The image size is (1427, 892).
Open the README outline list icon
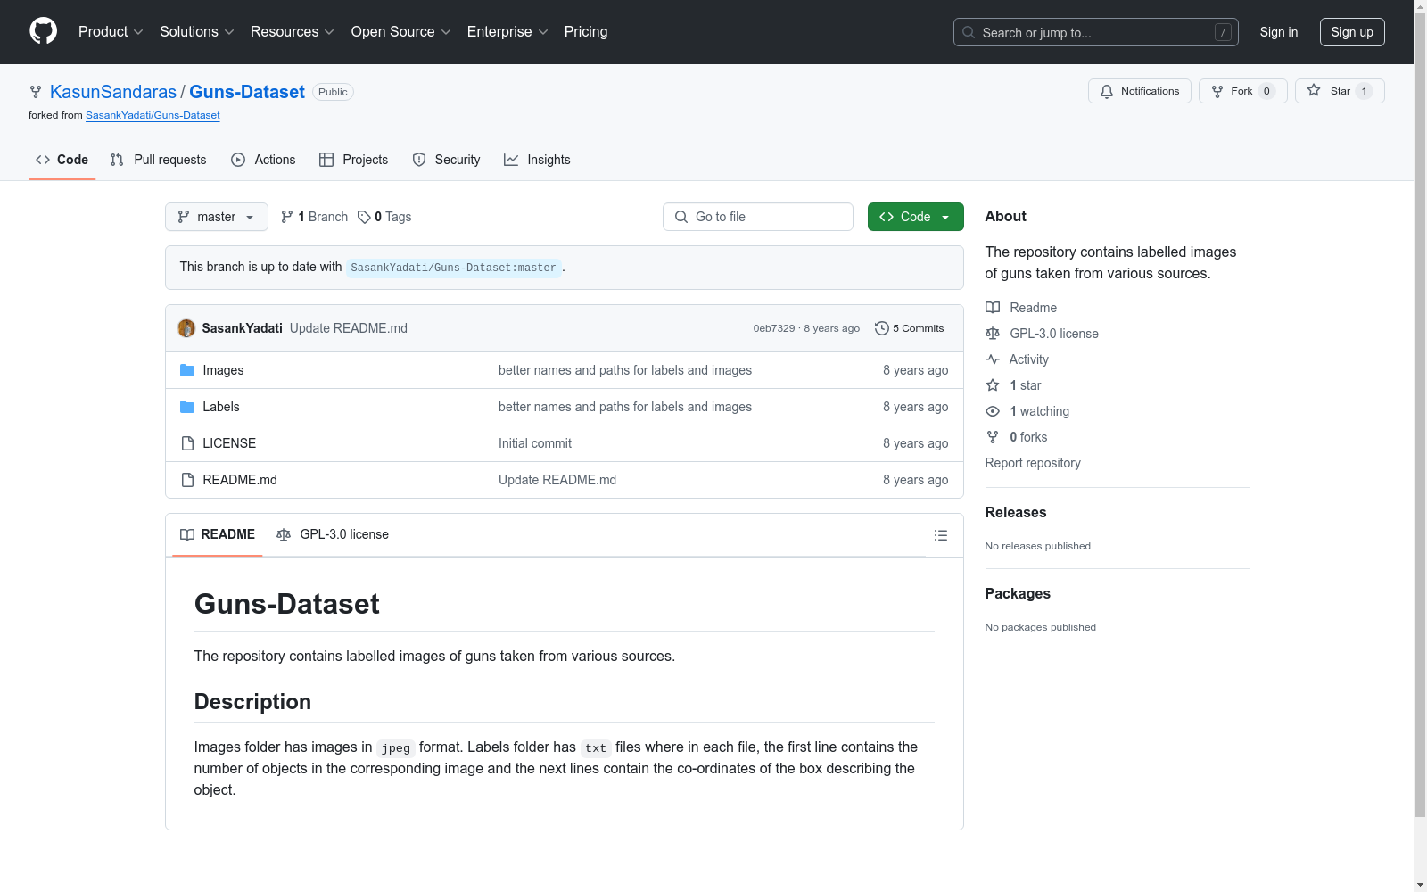coord(940,535)
